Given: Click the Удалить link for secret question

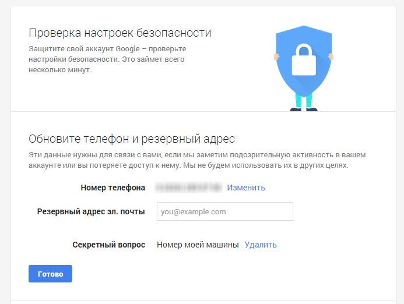Looking at the screenshot, I should [x=261, y=245].
